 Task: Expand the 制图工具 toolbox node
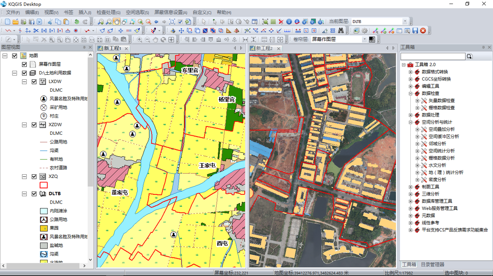point(411,187)
